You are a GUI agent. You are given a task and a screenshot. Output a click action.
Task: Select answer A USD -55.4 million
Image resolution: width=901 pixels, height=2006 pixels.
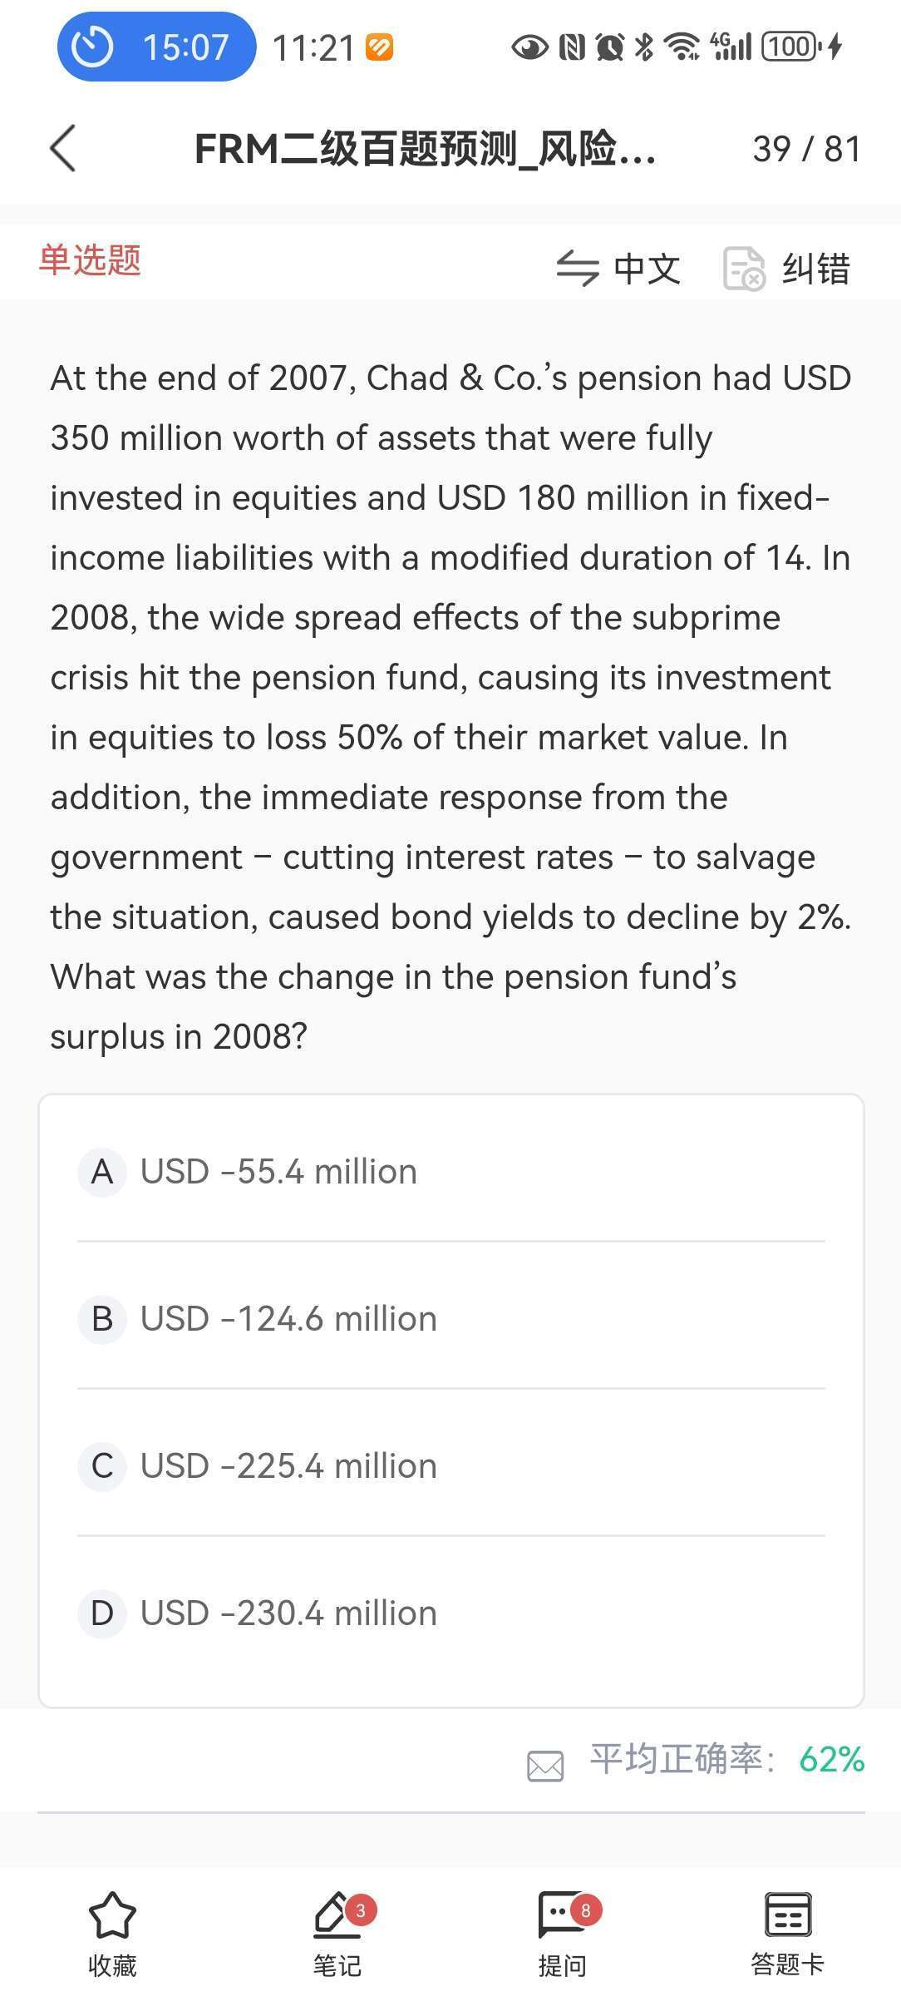click(278, 1171)
